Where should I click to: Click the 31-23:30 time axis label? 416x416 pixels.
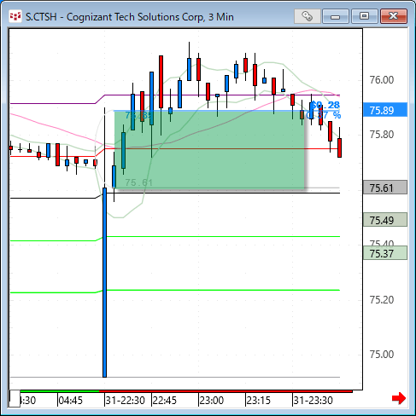(313, 401)
